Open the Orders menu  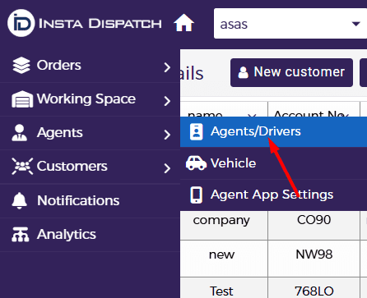point(90,66)
